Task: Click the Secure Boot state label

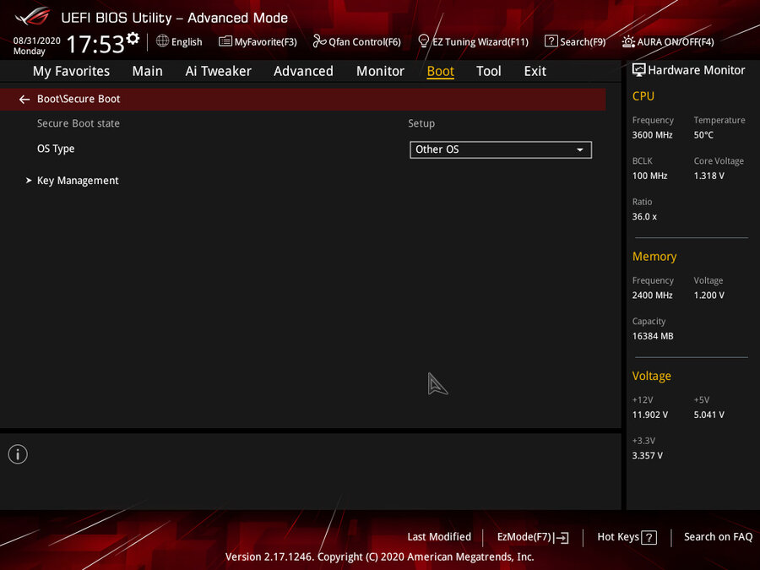Action: pos(78,123)
